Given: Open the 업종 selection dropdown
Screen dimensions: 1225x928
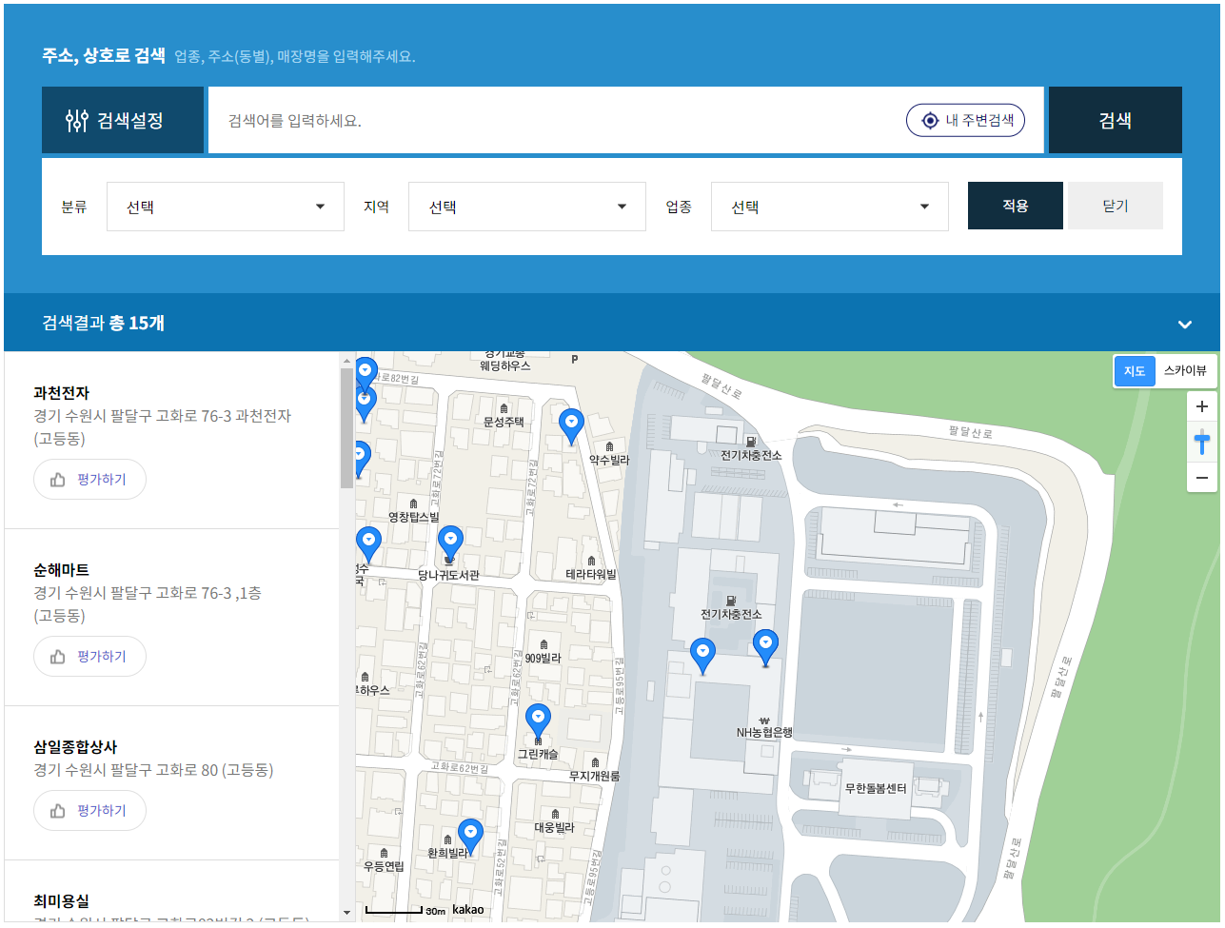Looking at the screenshot, I should click(x=830, y=207).
